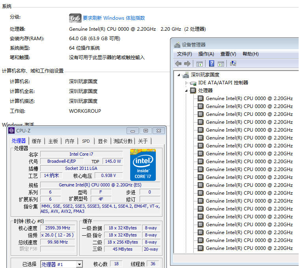The height and width of the screenshot is (268, 299).
Task: Select the first Genuine Intel CPU entry
Action: pyautogui.click(x=249, y=99)
